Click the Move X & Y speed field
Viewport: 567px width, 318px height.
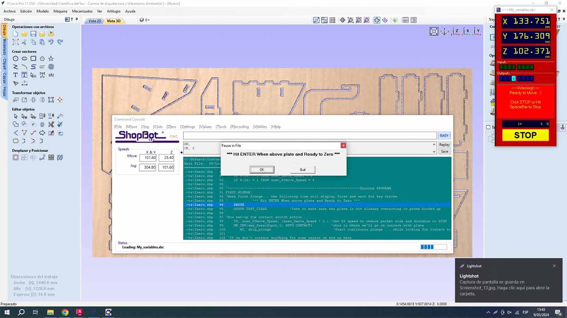tap(148, 157)
